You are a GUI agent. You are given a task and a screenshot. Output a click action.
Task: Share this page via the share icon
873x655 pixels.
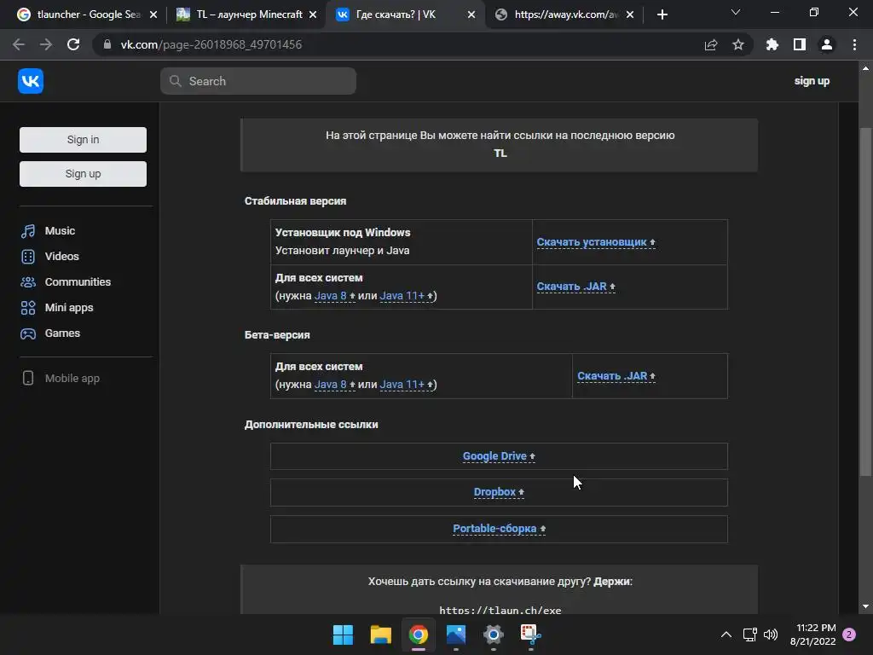click(711, 44)
